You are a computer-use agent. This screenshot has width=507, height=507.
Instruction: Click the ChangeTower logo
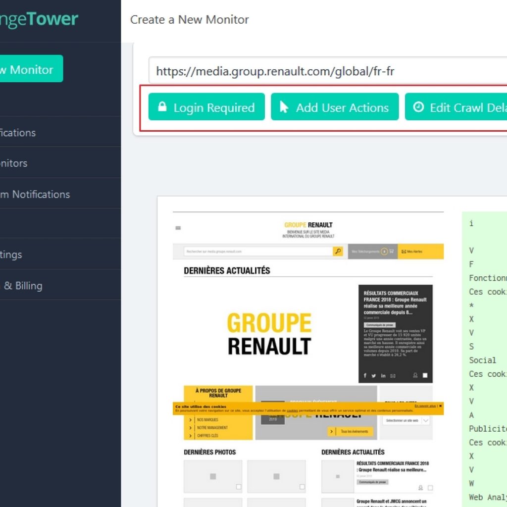coord(39,19)
